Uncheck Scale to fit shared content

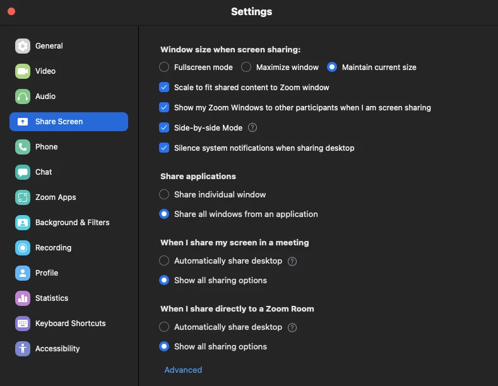(164, 88)
